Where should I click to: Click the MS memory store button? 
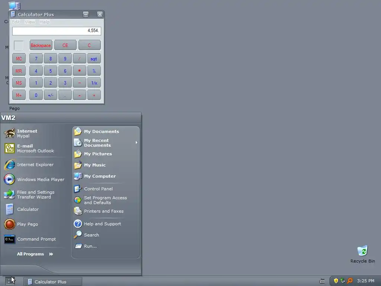[19, 83]
